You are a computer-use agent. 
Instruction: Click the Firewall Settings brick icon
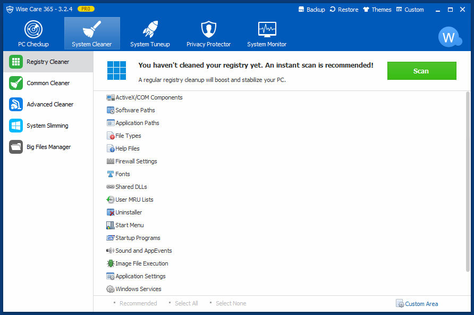pyautogui.click(x=111, y=161)
